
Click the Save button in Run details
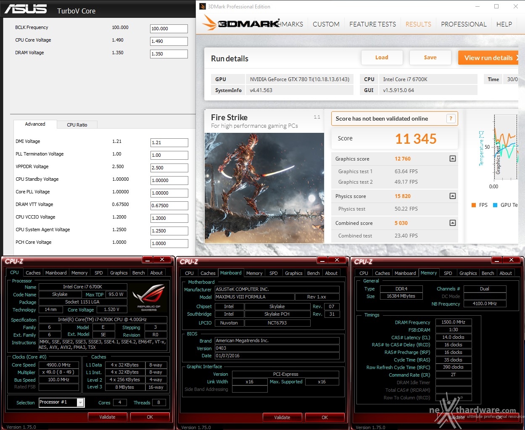click(x=430, y=58)
